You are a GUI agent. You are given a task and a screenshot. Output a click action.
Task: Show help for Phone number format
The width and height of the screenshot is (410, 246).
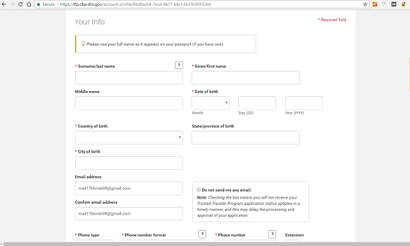point(202,234)
